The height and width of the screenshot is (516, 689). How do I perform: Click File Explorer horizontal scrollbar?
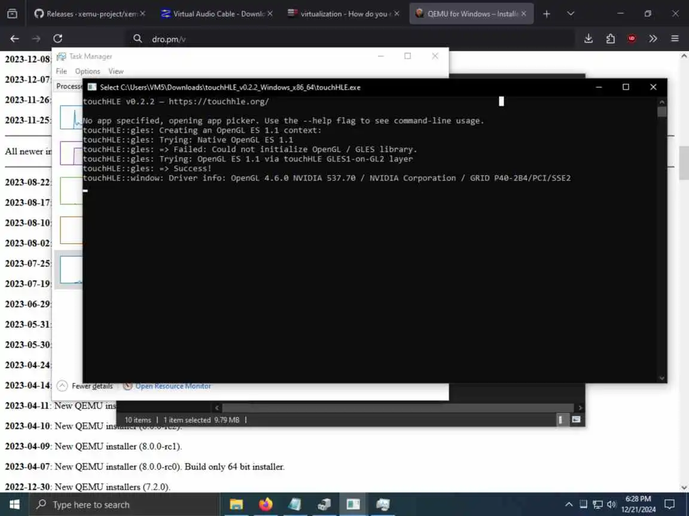click(398, 408)
